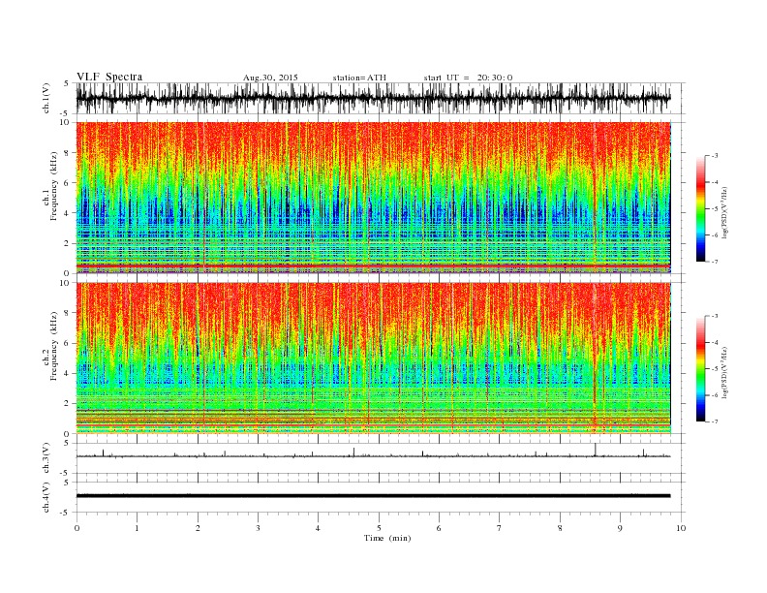Click the ch.1 voltage waveform trace

pyautogui.click(x=373, y=98)
